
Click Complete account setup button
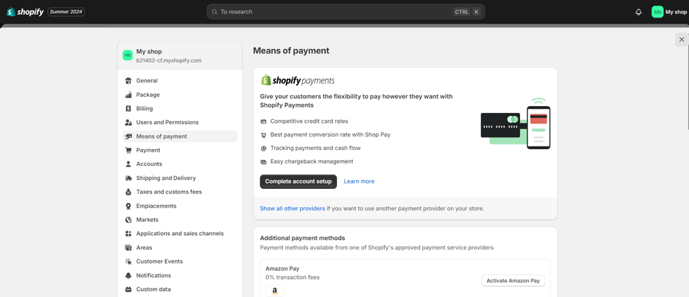(298, 181)
